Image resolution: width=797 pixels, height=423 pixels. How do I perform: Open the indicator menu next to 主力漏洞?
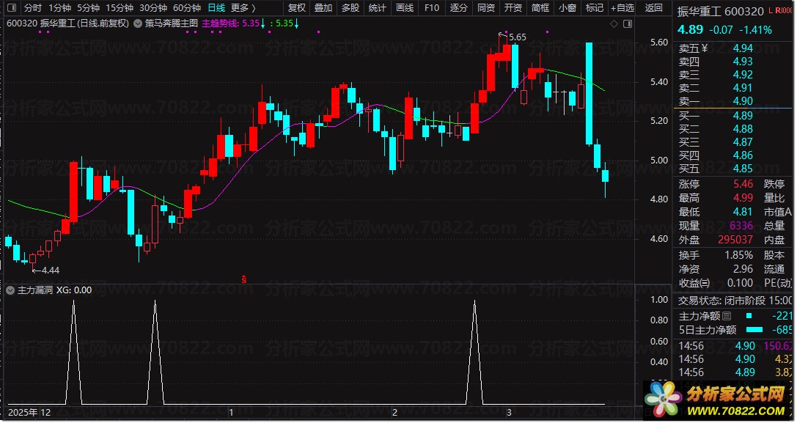pyautogui.click(x=11, y=290)
